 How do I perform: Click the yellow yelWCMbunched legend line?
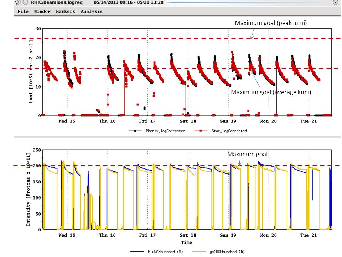pyautogui.click(x=199, y=252)
